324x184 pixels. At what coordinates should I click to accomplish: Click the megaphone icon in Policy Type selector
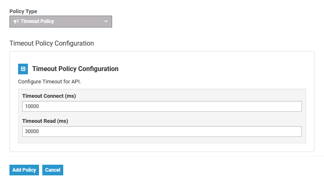(16, 21)
